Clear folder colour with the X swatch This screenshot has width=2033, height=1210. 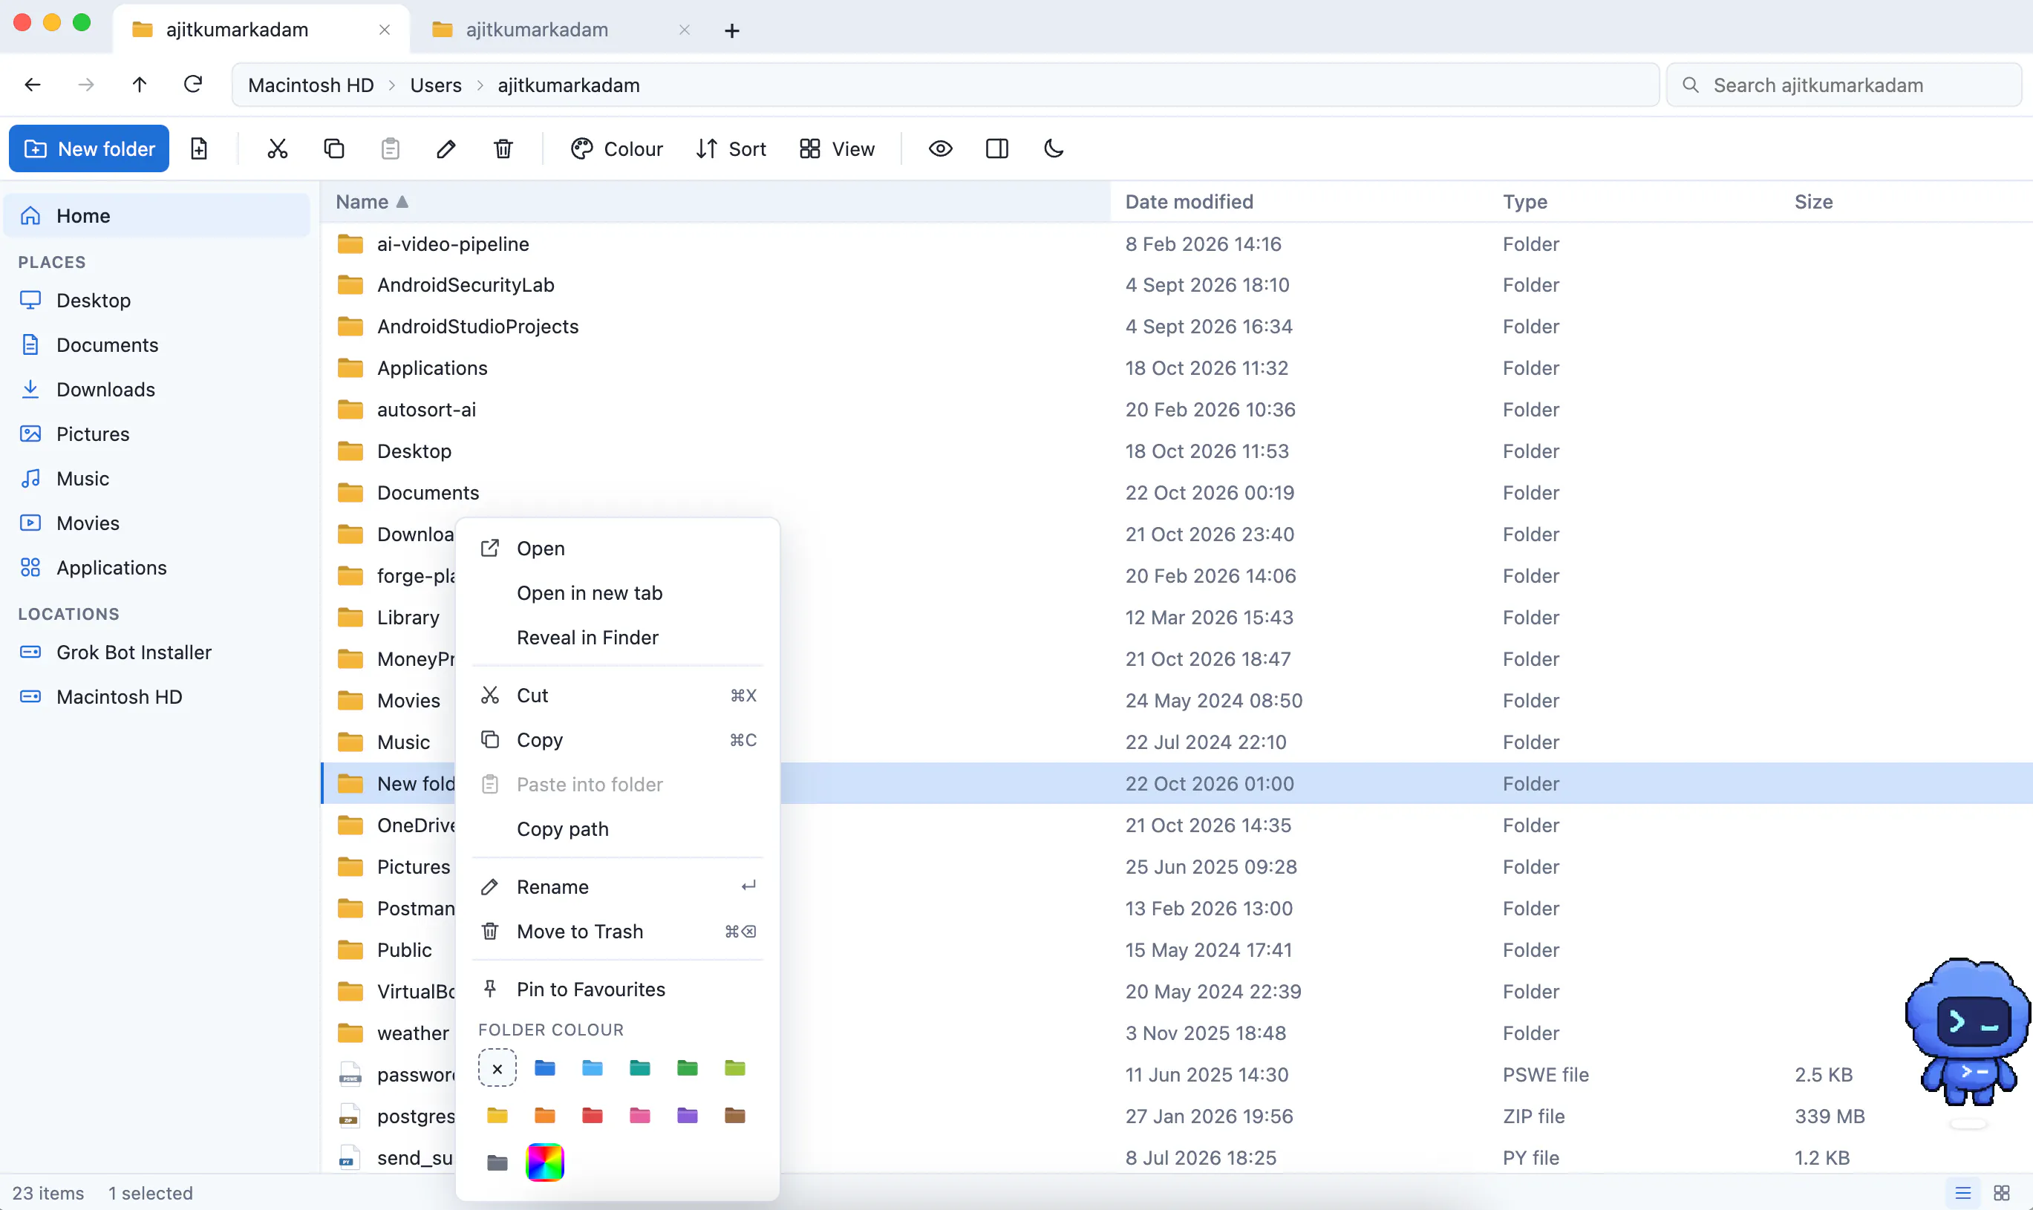497,1068
